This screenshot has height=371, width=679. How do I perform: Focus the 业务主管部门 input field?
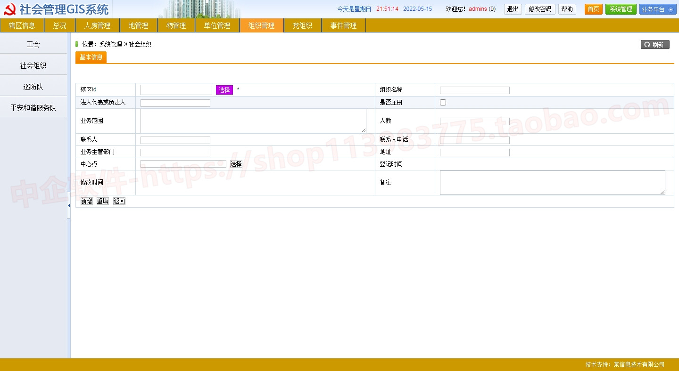point(175,153)
